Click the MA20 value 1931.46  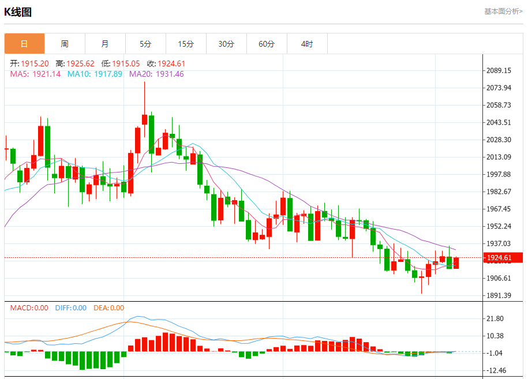[x=170, y=74]
